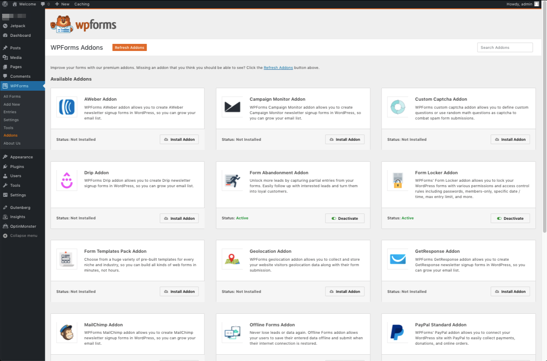Click the PayPal Standard Addon title

point(441,325)
